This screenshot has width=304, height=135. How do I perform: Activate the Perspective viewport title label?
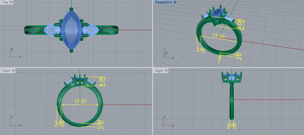pos(164,2)
